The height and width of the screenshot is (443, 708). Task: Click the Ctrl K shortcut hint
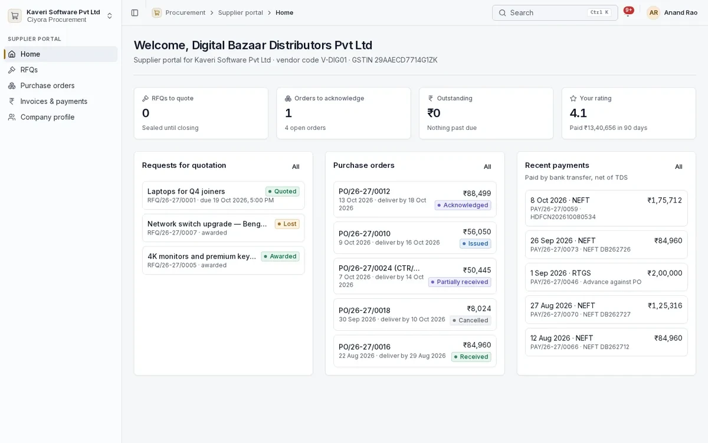tap(599, 12)
